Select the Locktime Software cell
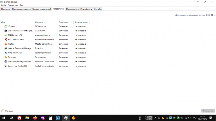 coord(43,53)
